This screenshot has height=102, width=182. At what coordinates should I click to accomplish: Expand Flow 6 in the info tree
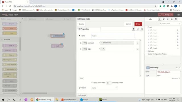(x=148, y=48)
